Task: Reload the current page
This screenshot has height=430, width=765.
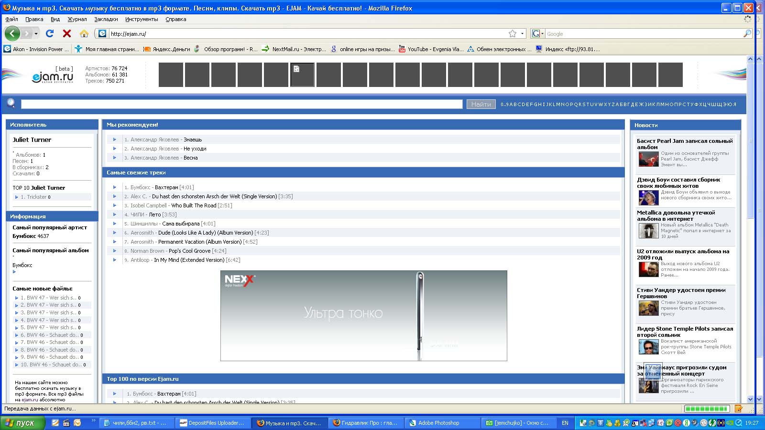Action: pyautogui.click(x=50, y=33)
